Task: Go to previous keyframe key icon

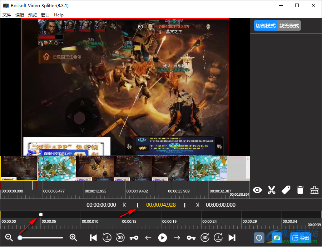Action: [x=134, y=238]
